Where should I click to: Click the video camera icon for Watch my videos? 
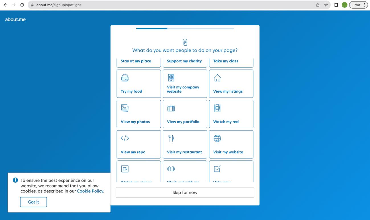[x=124, y=169]
